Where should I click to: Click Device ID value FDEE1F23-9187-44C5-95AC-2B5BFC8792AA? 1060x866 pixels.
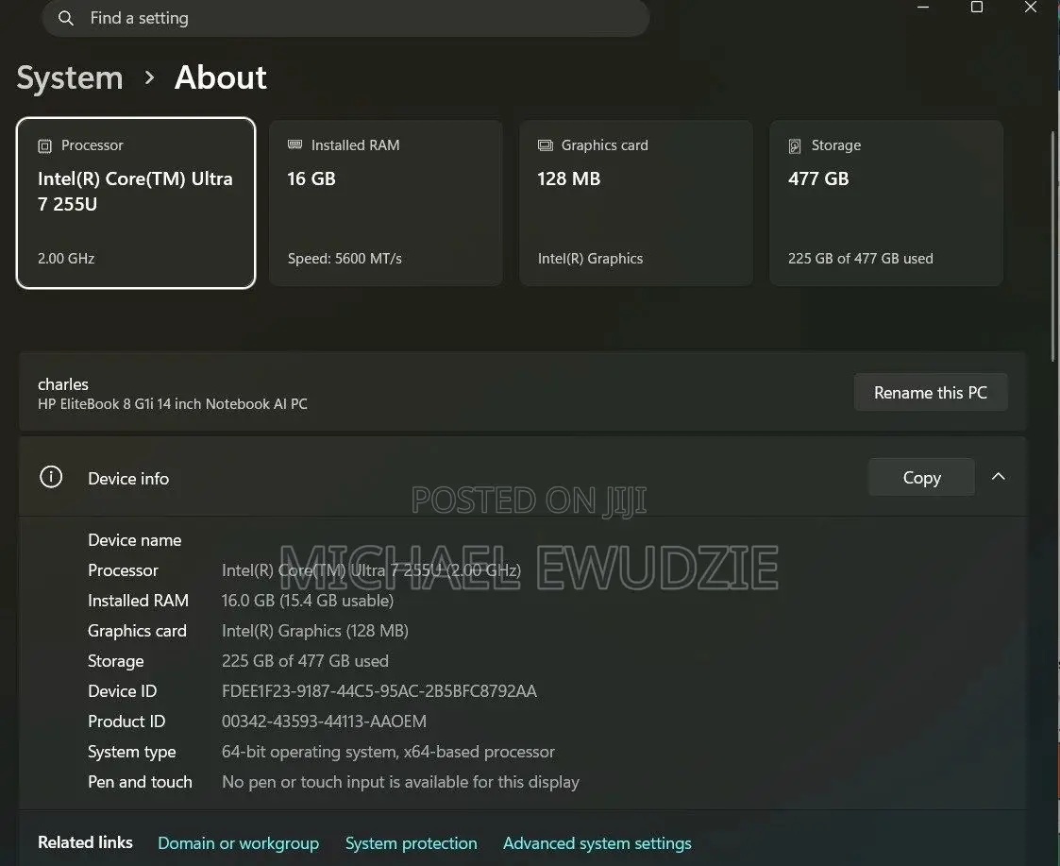[379, 691]
